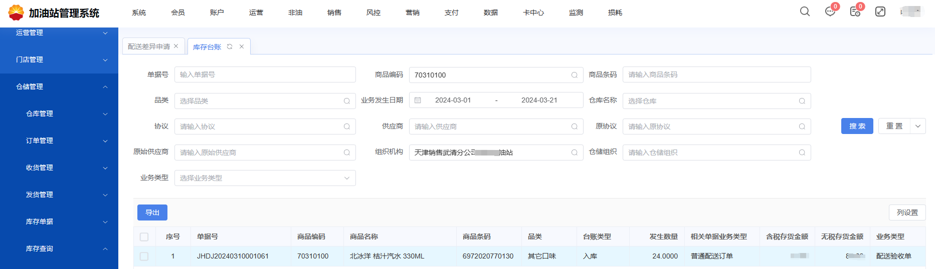Click the blue 搜索 button
This screenshot has height=269, width=935.
(857, 126)
